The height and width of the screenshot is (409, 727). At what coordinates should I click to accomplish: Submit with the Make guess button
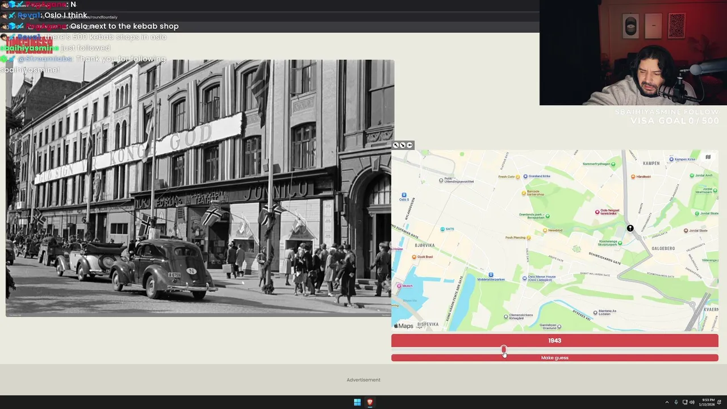point(554,358)
